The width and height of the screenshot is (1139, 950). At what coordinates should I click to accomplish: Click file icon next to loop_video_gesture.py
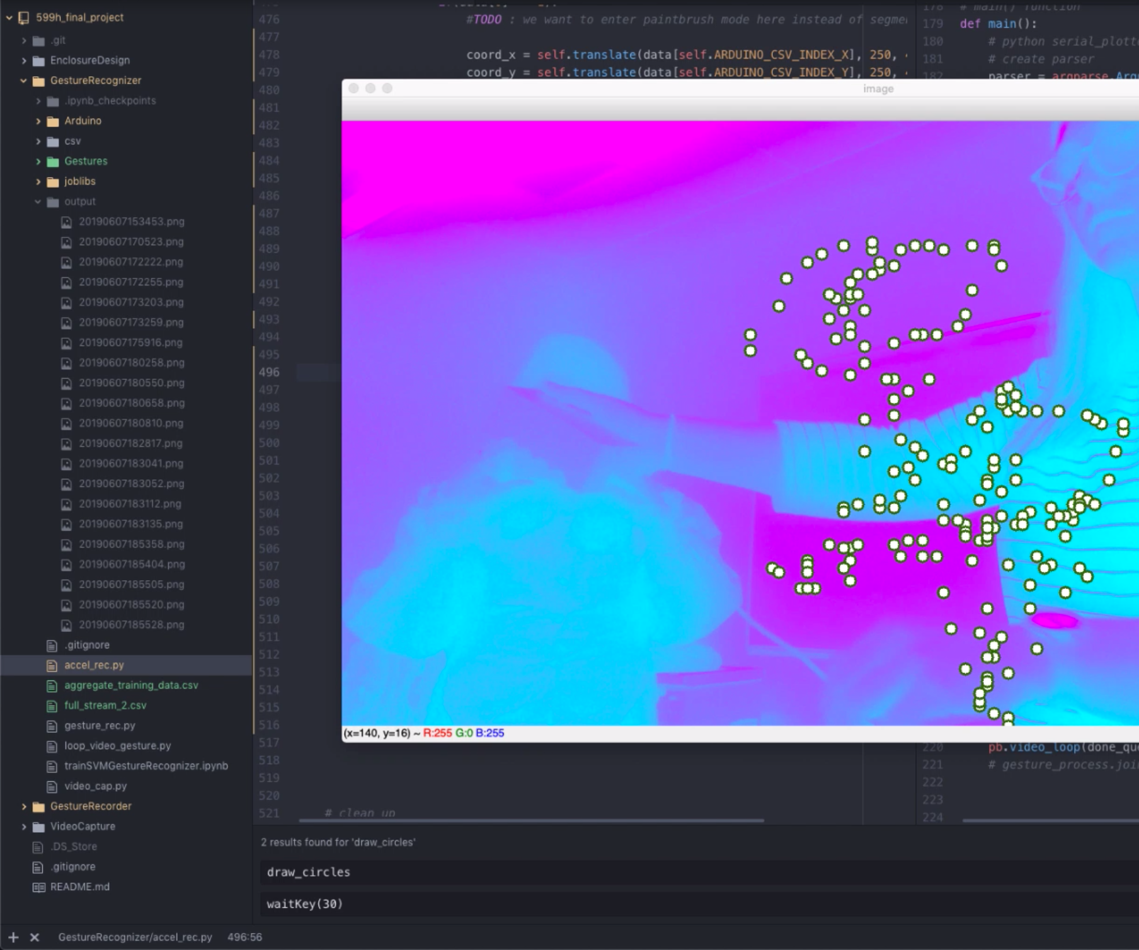pyautogui.click(x=52, y=746)
